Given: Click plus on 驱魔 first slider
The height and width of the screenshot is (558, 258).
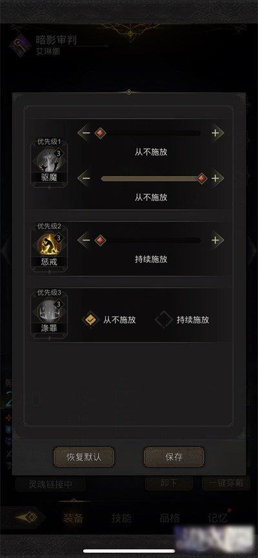Looking at the screenshot, I should pyautogui.click(x=215, y=133).
